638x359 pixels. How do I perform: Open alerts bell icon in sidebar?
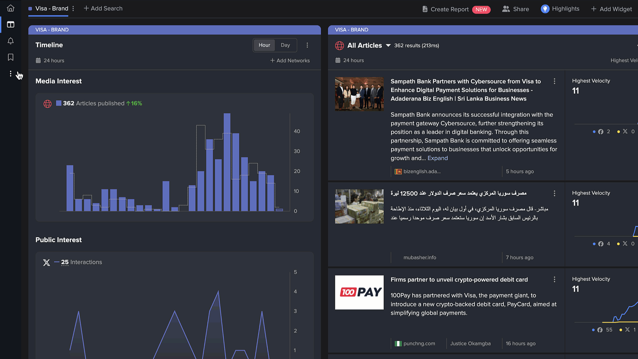coord(11,41)
